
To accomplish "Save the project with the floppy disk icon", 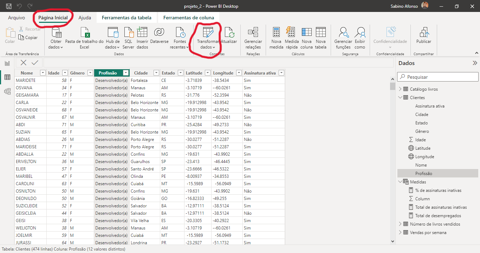I will [8, 6].
